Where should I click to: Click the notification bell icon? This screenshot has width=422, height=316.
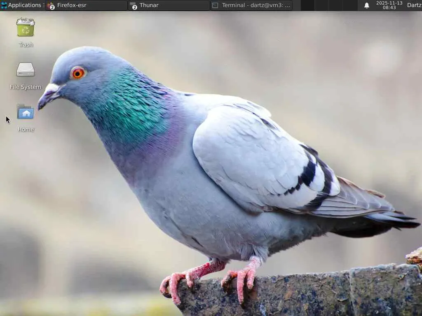[366, 5]
